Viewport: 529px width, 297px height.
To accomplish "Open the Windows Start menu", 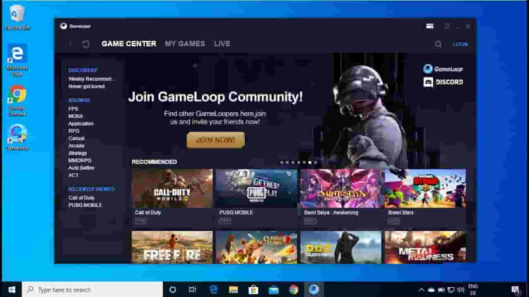I will click(x=11, y=290).
